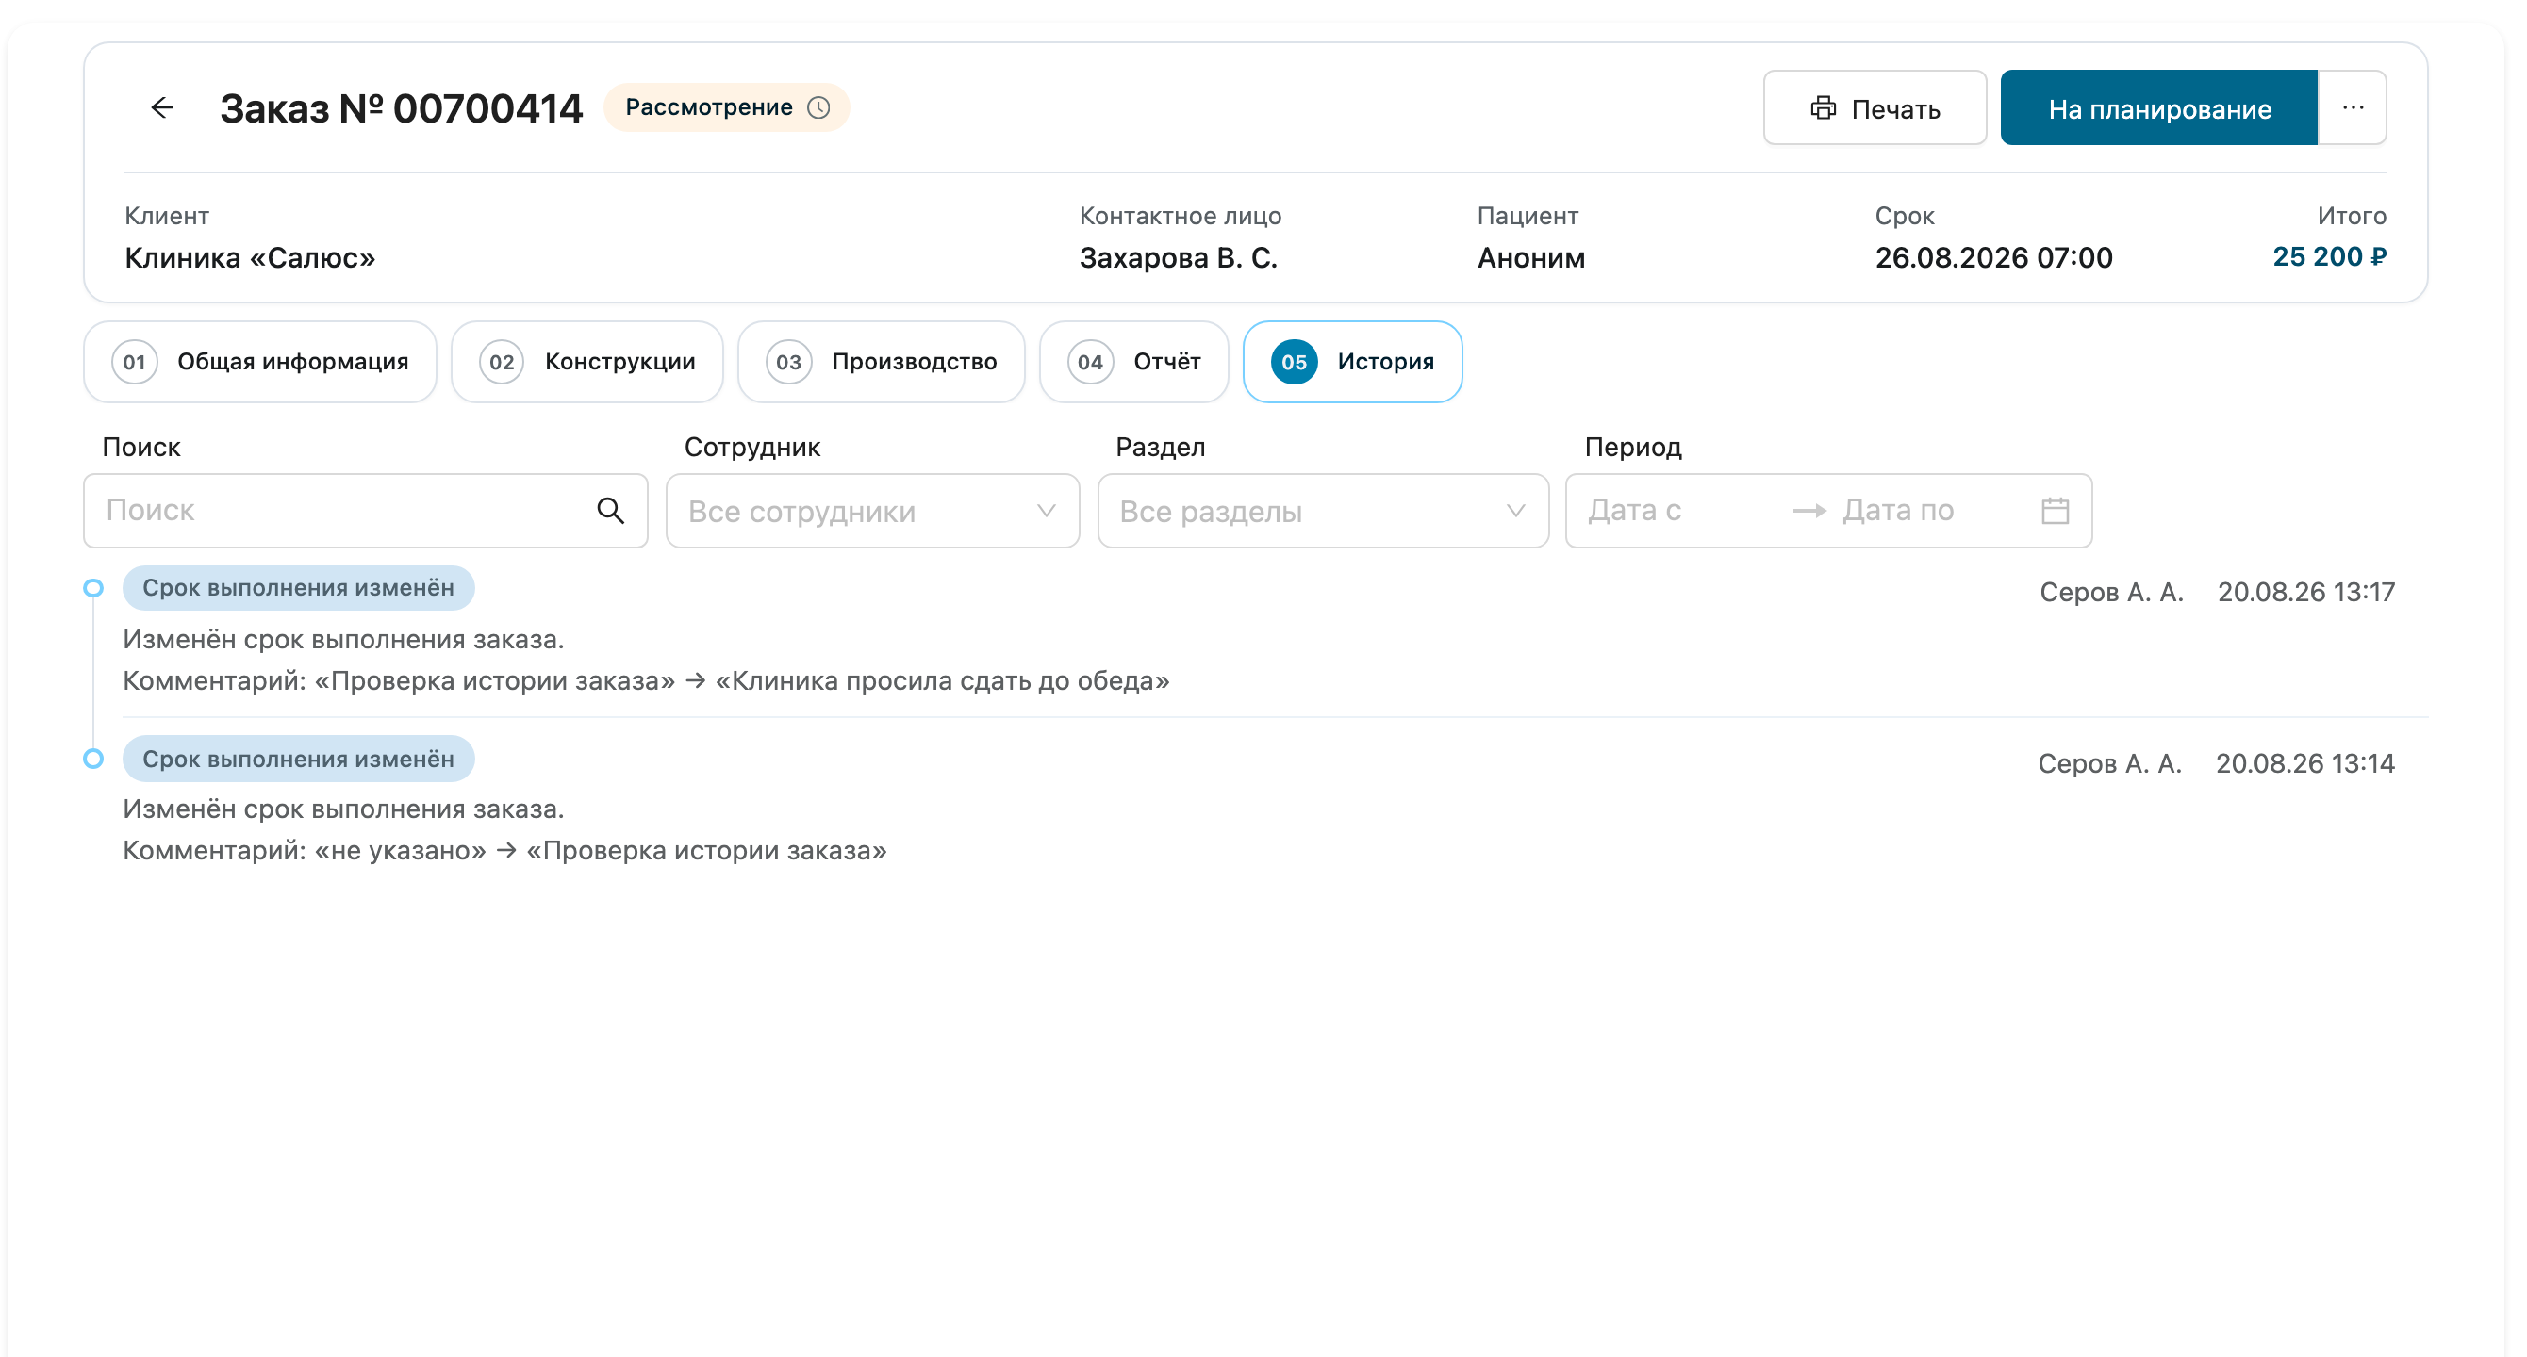Click the На планирование button
This screenshot has height=1357, width=2527.
2158,107
